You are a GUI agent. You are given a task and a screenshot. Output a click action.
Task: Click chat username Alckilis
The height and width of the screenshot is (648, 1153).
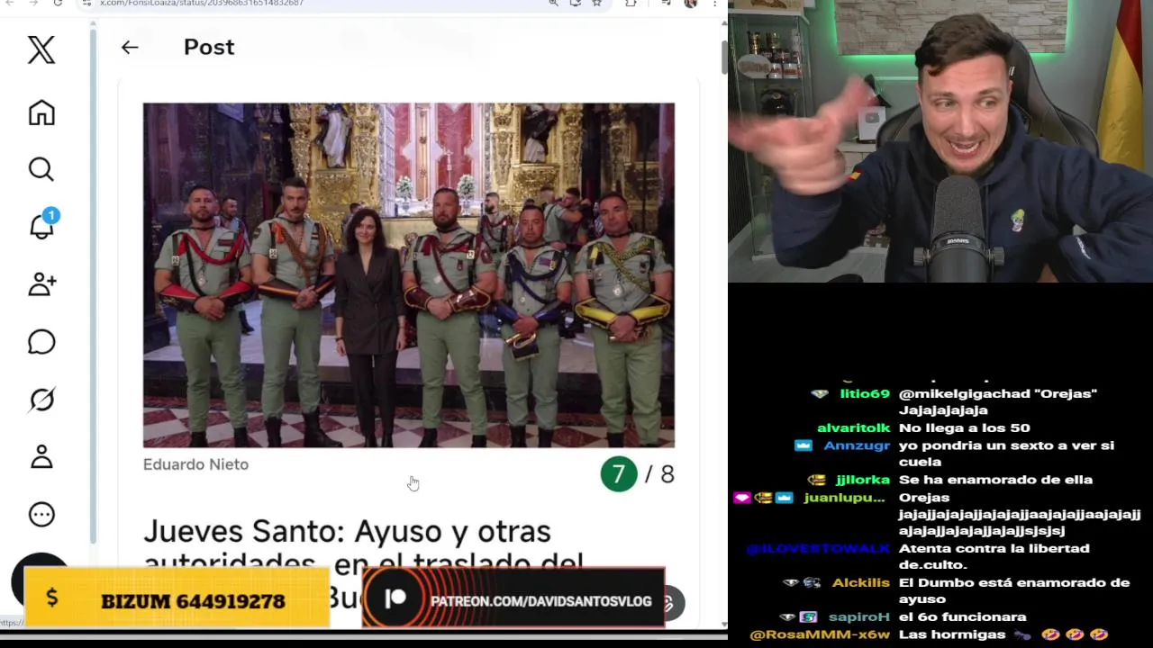861,582
